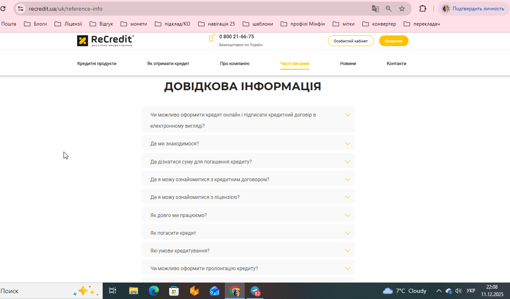This screenshot has width=510, height=299.
Task: Open the browser extensions puzzle icon
Action: click(x=423, y=9)
